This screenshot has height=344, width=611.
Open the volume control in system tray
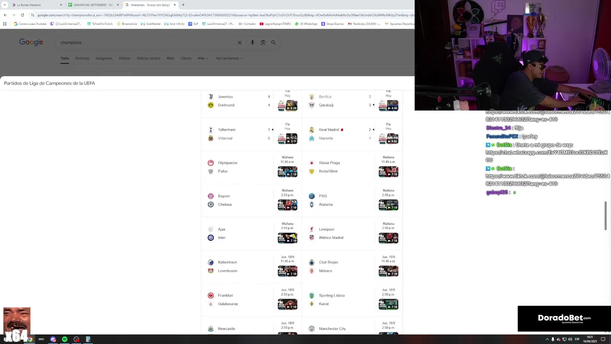coord(570,339)
